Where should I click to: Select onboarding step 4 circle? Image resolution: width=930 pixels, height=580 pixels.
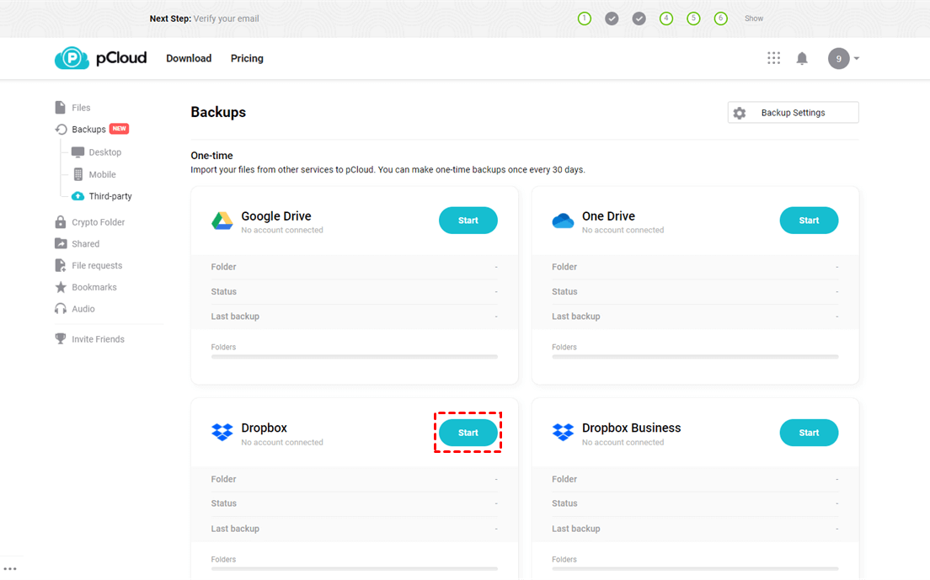click(x=666, y=19)
